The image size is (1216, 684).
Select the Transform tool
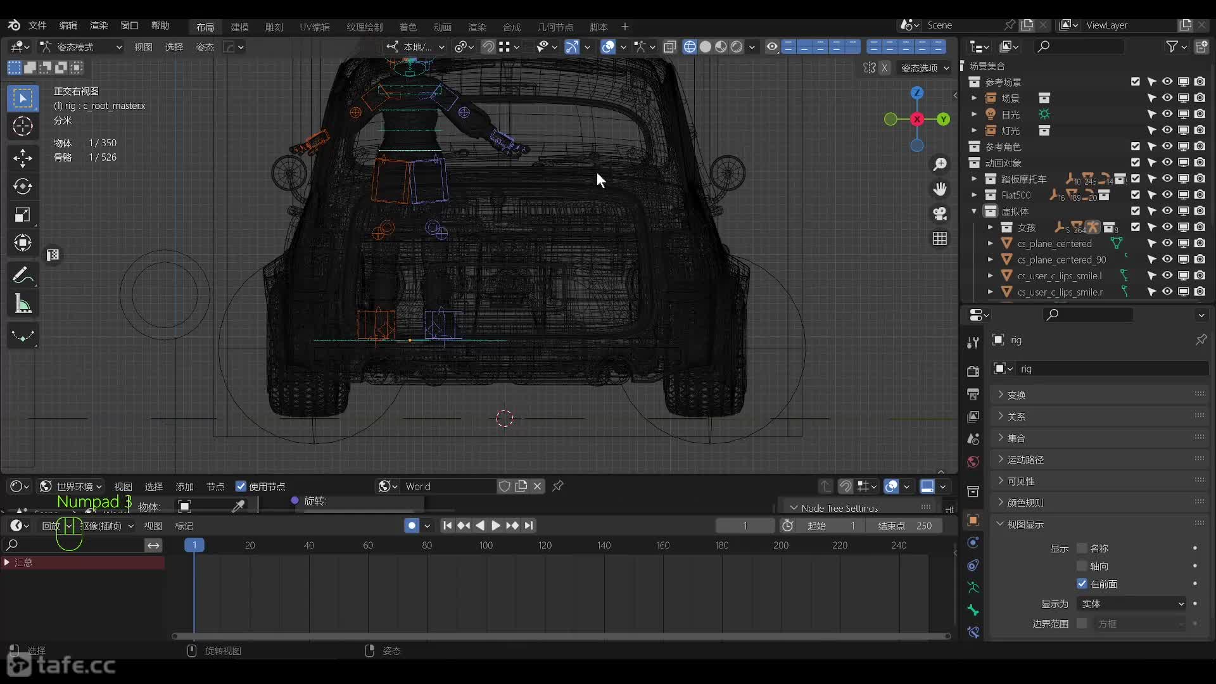point(23,243)
